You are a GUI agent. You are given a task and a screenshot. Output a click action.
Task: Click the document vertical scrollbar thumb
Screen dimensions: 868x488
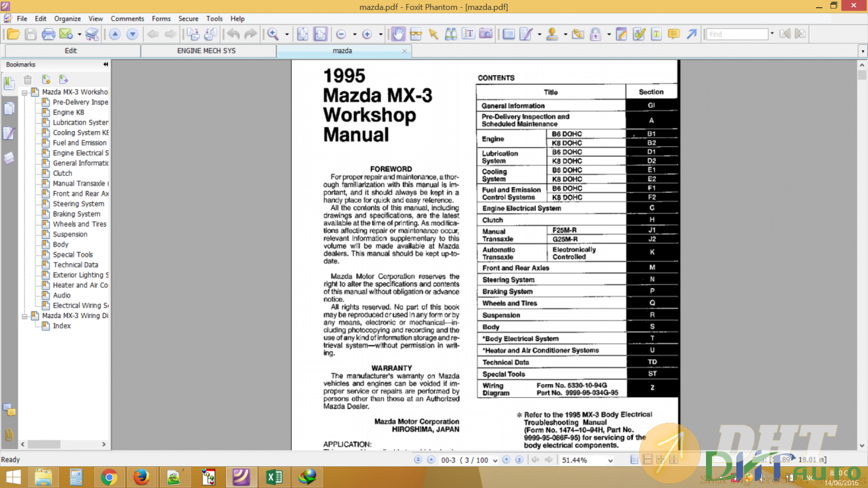861,74
